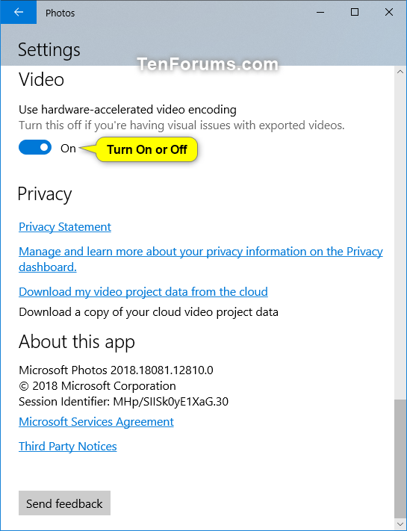Click Use hardware-accelerated video encoding label
The width and height of the screenshot is (407, 531).
point(128,110)
